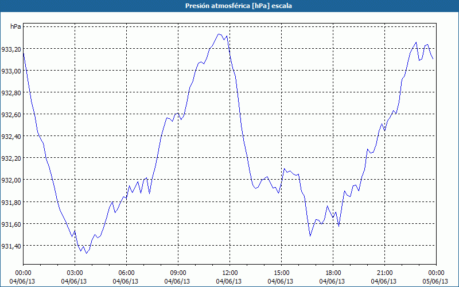This screenshot has width=459, height=287.
Task: Click the 06:00 time label on the x-axis
Action: (126, 273)
